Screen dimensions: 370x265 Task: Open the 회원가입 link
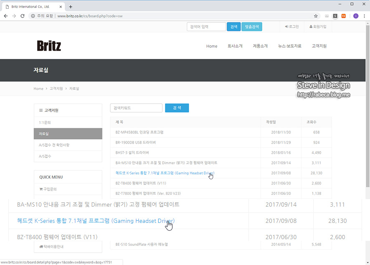coord(318,27)
